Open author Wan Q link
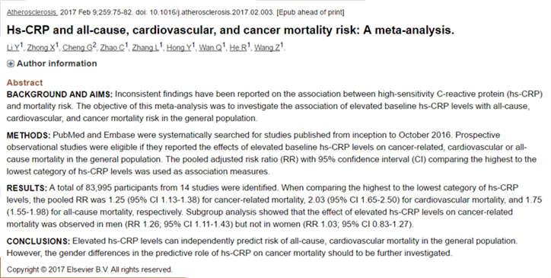The height and width of the screenshot is (278, 551). point(211,47)
